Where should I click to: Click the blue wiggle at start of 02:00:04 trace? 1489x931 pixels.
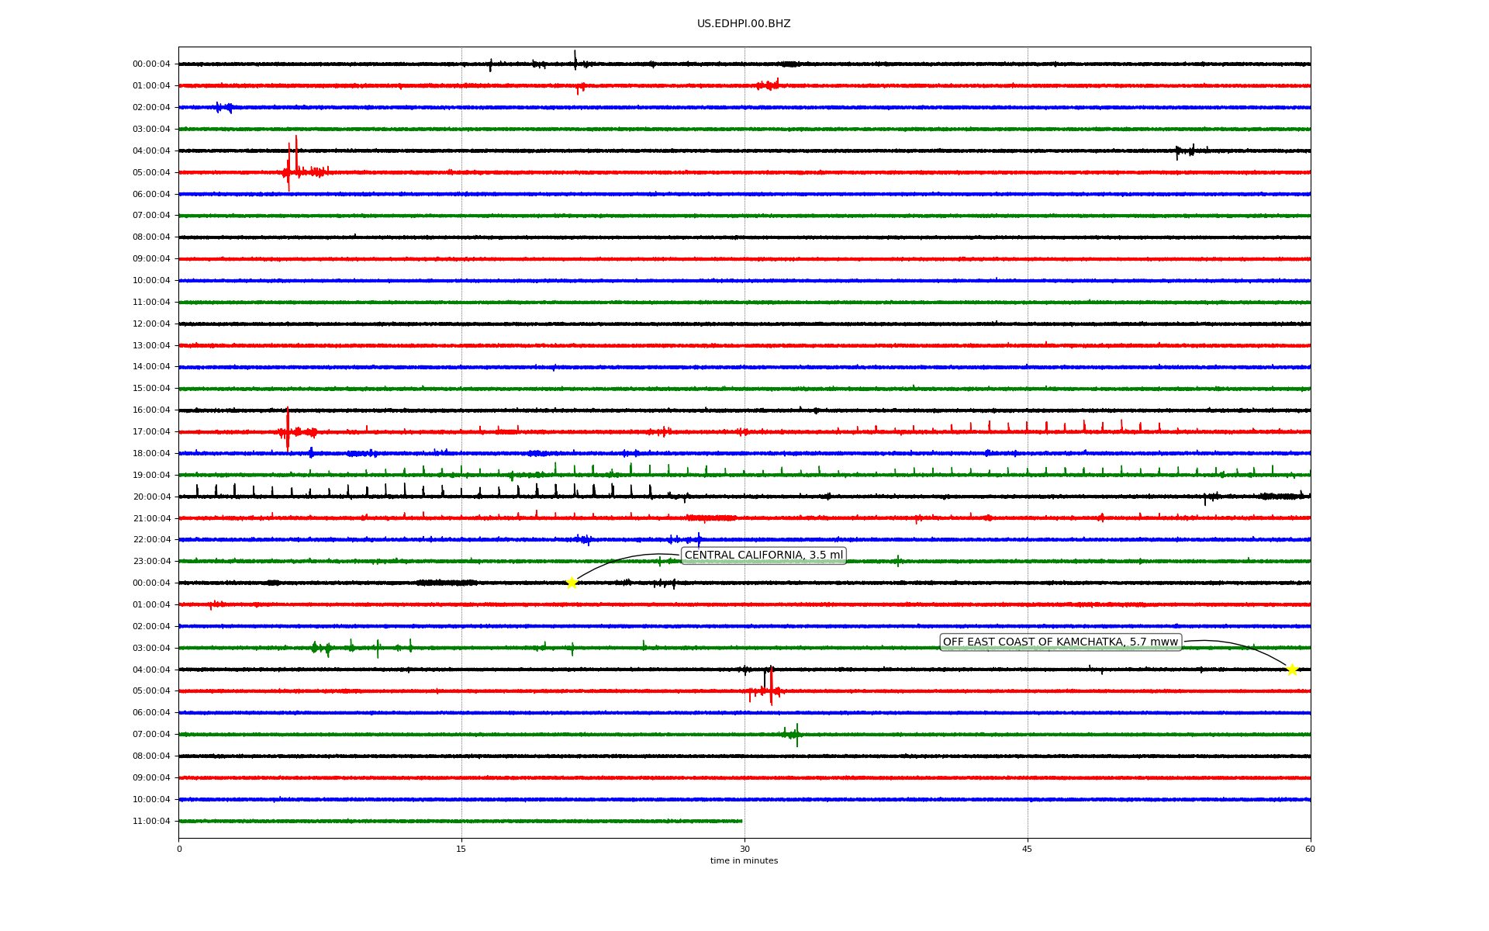coord(223,107)
